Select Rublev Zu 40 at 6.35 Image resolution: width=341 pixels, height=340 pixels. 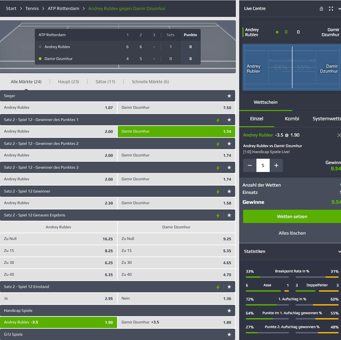59,275
